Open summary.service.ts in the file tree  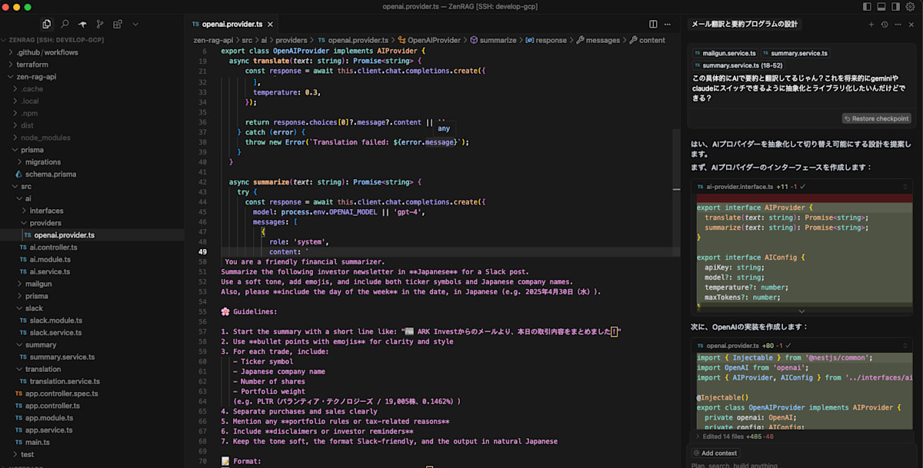click(62, 357)
